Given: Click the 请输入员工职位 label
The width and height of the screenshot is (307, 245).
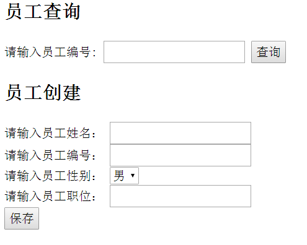Looking at the screenshot, I should tap(50, 196).
